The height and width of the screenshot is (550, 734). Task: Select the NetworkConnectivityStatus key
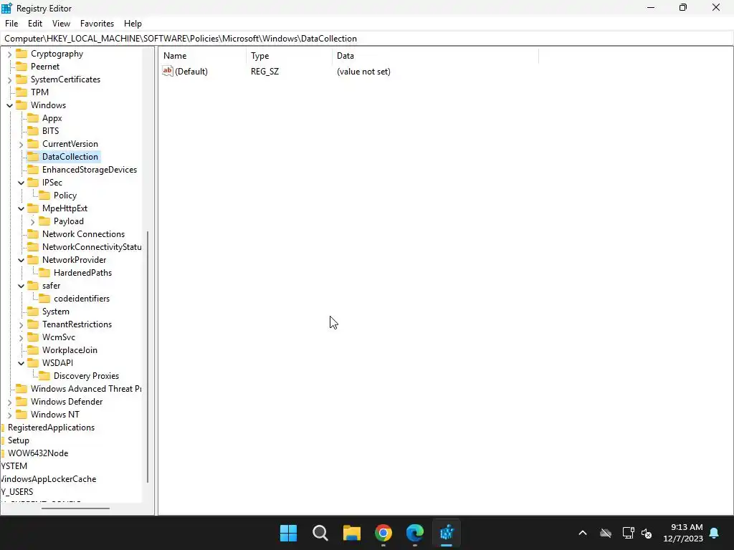[x=92, y=247]
